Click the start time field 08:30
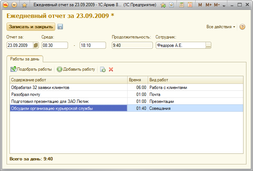Image resolution: width=253 pixels, height=171 pixels. pos(55,45)
